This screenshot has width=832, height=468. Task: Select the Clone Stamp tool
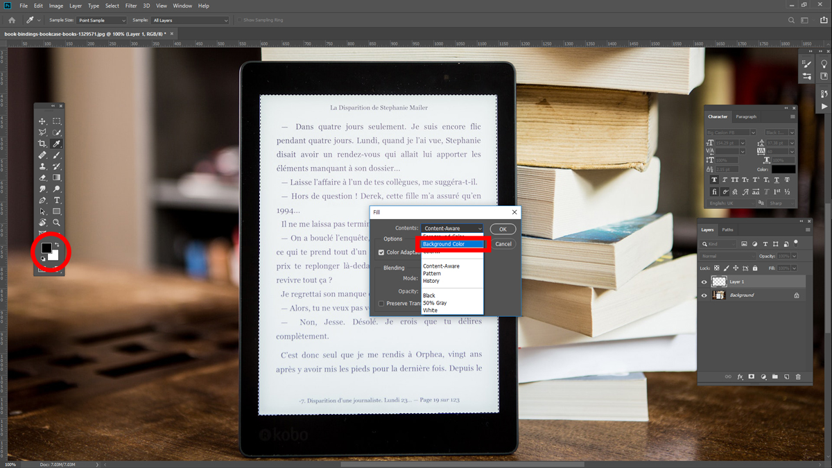42,166
